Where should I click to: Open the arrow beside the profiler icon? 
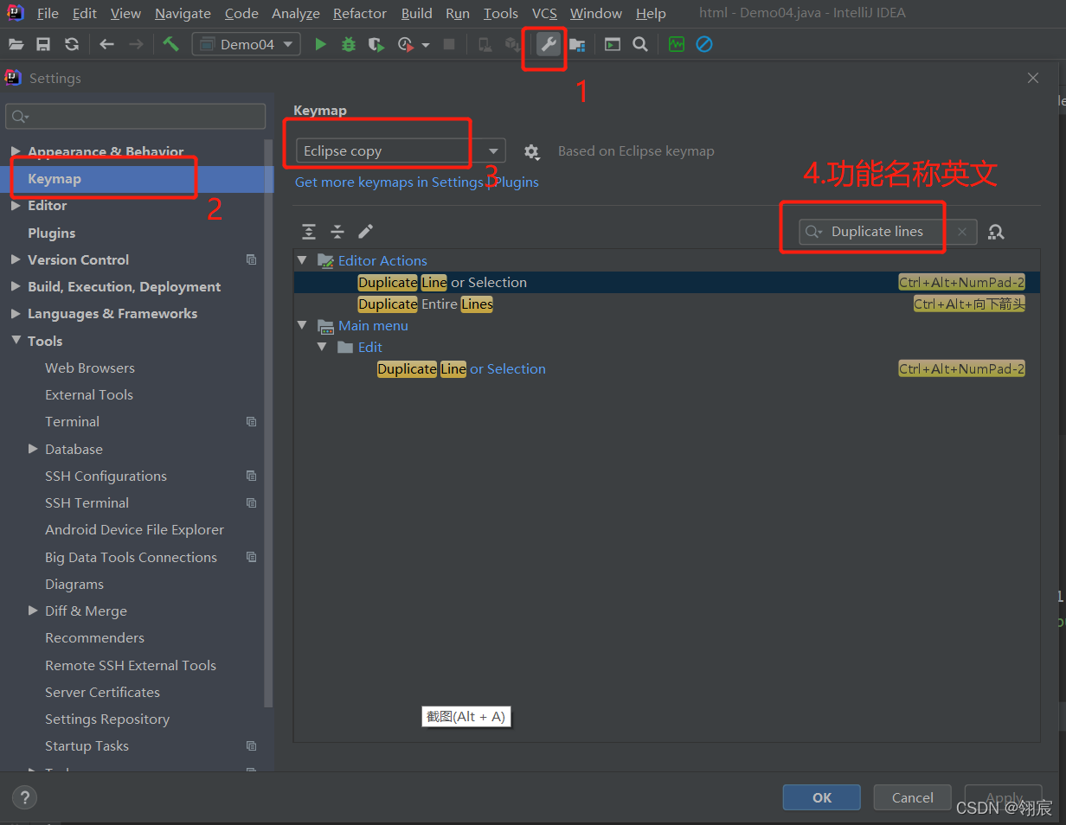[426, 45]
